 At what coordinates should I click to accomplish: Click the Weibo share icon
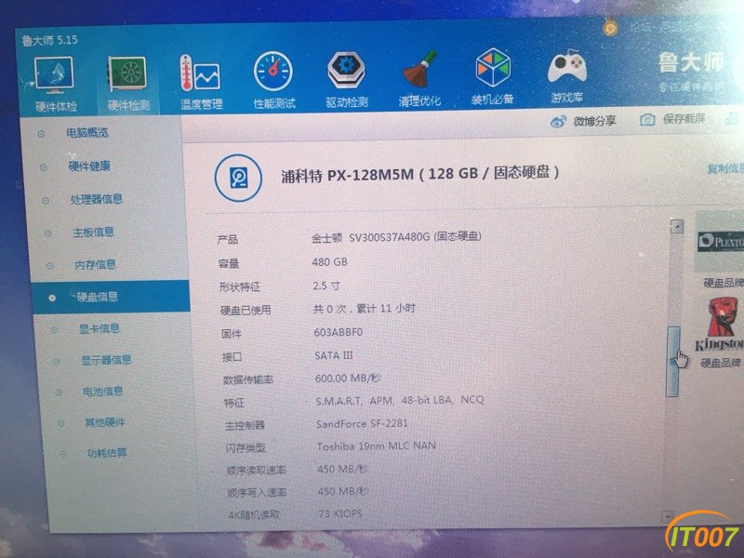pyautogui.click(x=558, y=122)
